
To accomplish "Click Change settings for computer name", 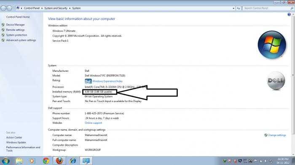I will (276, 135).
